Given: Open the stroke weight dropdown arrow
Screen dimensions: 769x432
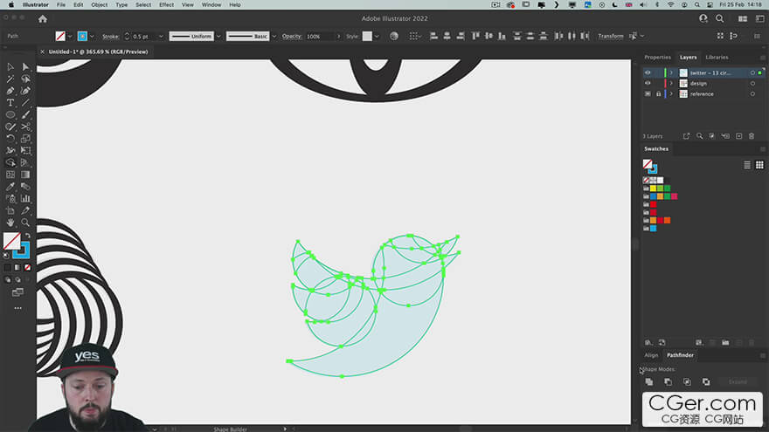Looking at the screenshot, I should 161,37.
